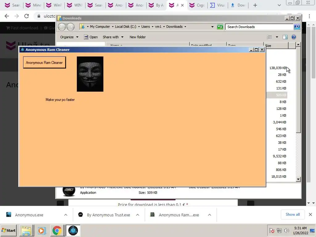Open the address bar history dropdown
The width and height of the screenshot is (316, 237).
pos(212,27)
